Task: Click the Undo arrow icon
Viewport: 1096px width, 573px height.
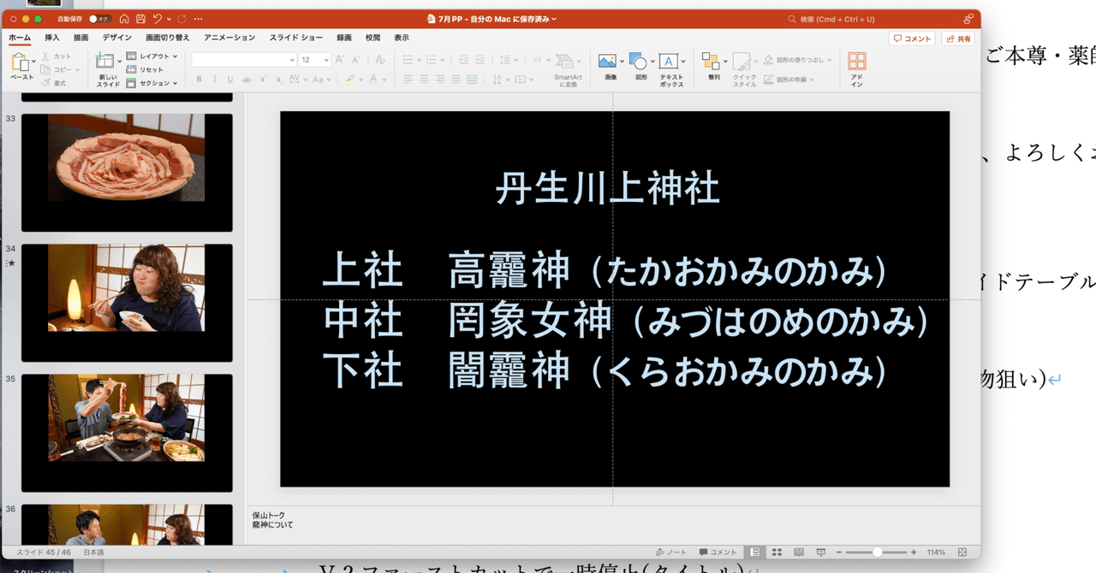Action: point(157,19)
